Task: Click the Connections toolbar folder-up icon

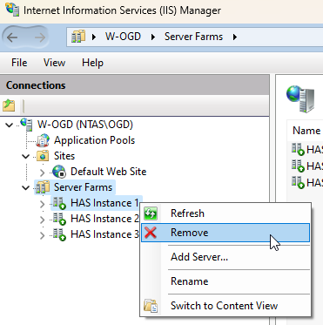Action: pos(9,105)
